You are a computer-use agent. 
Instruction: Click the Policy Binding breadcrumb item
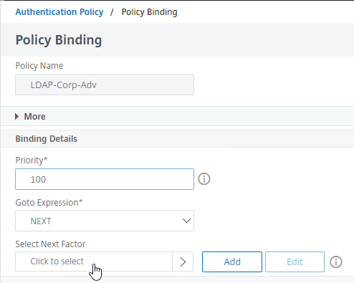pos(149,12)
